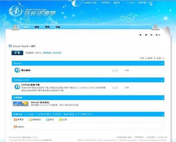
Task: Click the 默认版块 forum icon
Action: [17, 70]
